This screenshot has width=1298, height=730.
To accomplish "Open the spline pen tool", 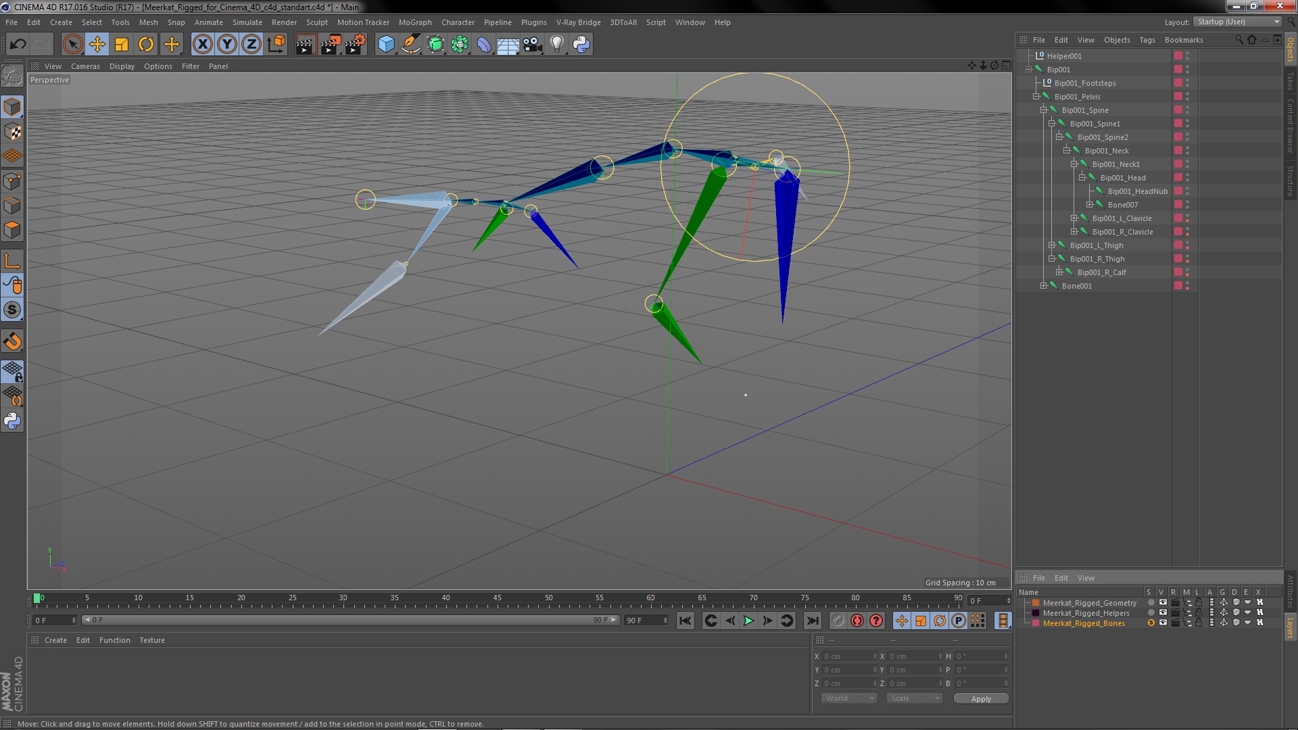I will 410,45.
